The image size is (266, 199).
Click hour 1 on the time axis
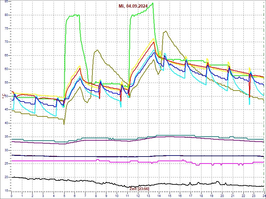(22, 196)
